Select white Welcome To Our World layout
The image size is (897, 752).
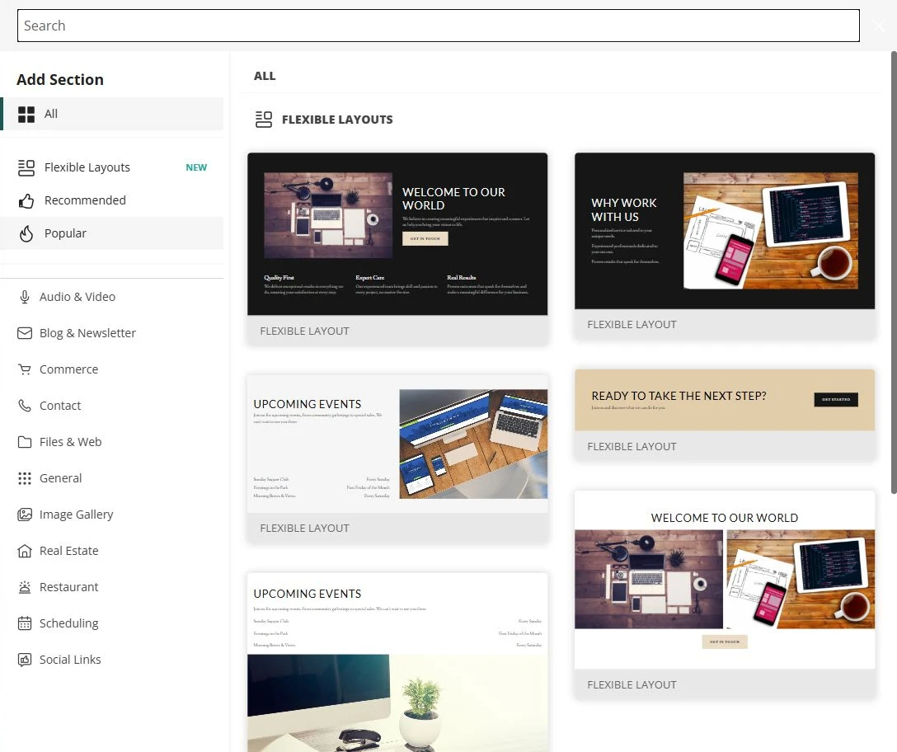tap(725, 595)
